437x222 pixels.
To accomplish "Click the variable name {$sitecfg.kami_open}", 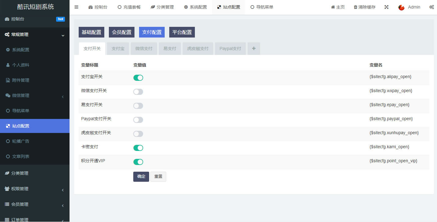I will coord(389,147).
